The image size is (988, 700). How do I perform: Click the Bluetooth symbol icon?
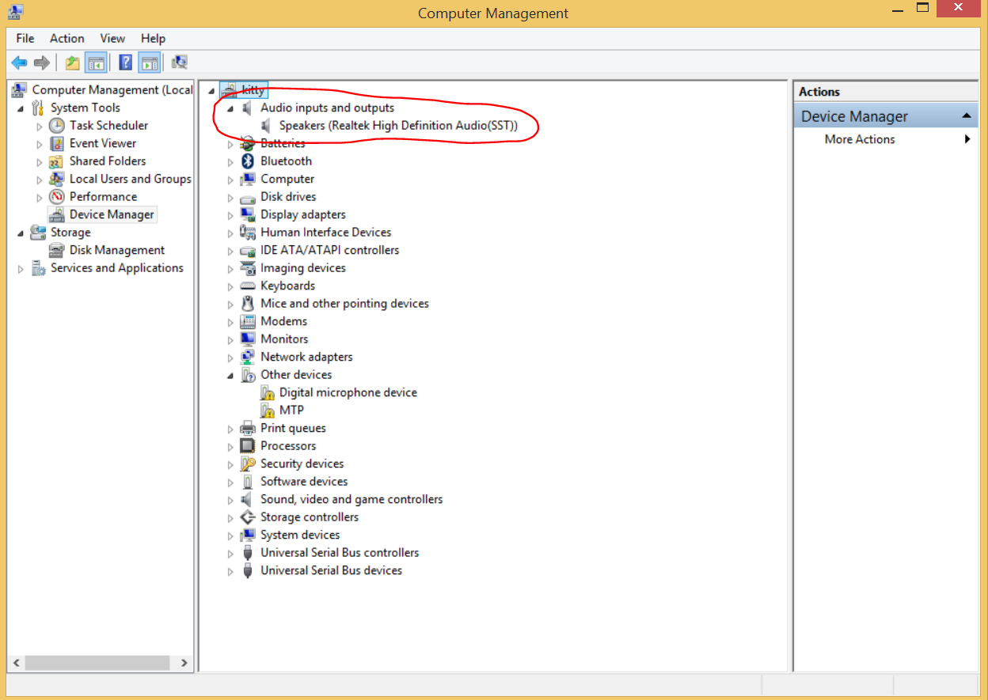(249, 161)
